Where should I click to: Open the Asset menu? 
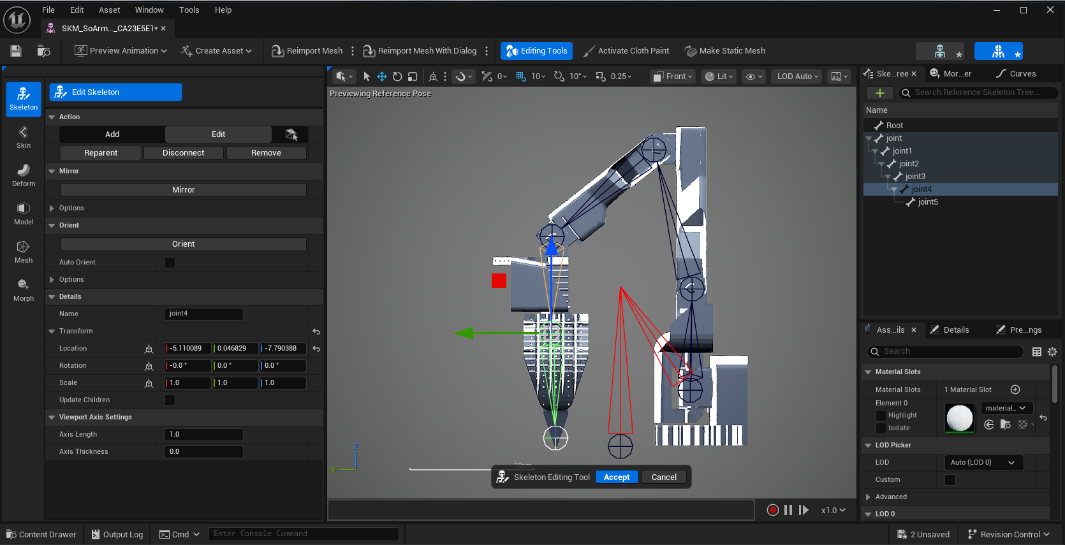pos(109,10)
